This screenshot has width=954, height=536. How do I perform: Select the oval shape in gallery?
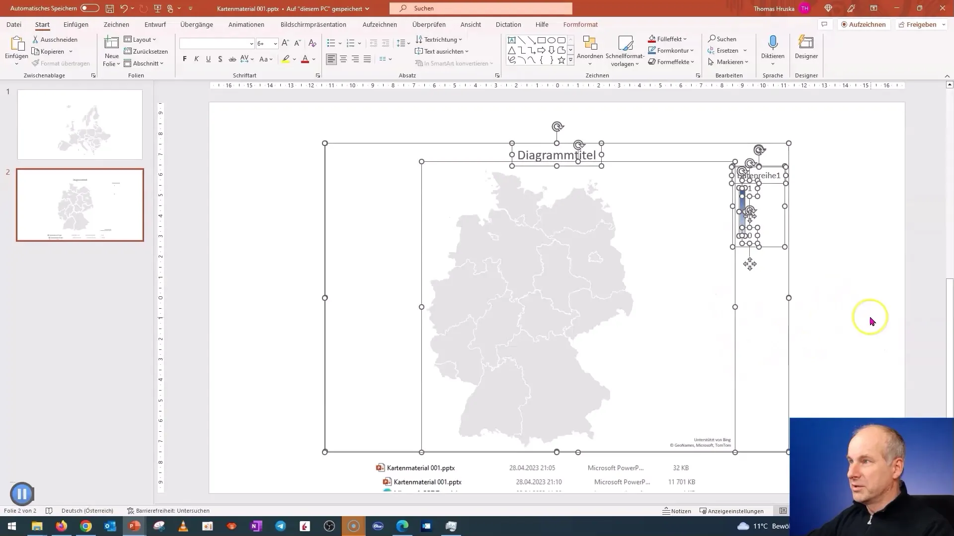(552, 40)
